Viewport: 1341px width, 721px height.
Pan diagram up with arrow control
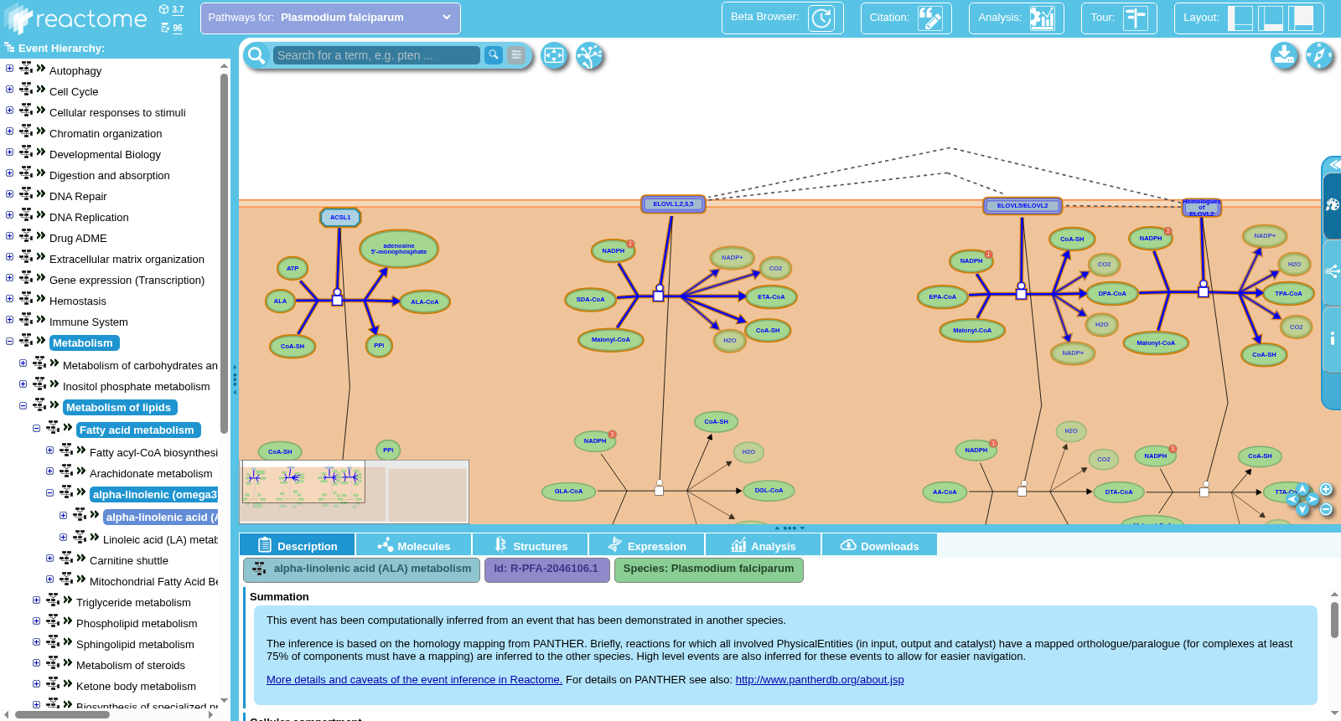click(1302, 489)
